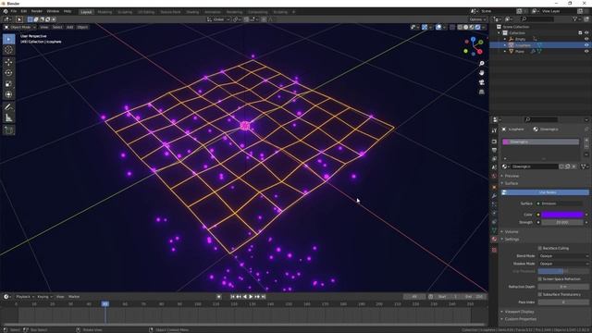Toggle the camera view icon

tap(481, 82)
